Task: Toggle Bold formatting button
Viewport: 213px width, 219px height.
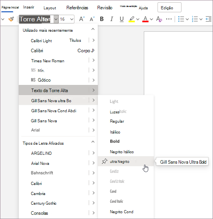Action: click(102, 19)
